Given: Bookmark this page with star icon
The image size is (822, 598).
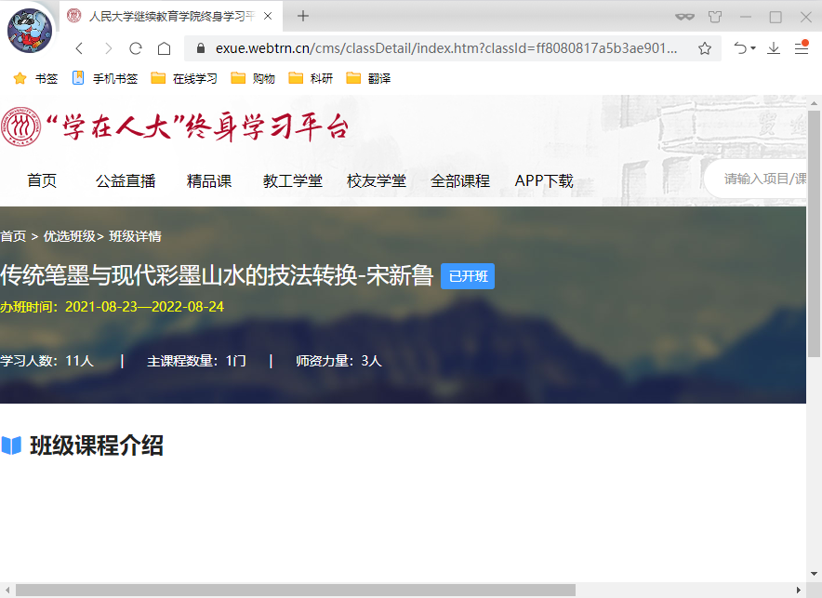Looking at the screenshot, I should (705, 48).
